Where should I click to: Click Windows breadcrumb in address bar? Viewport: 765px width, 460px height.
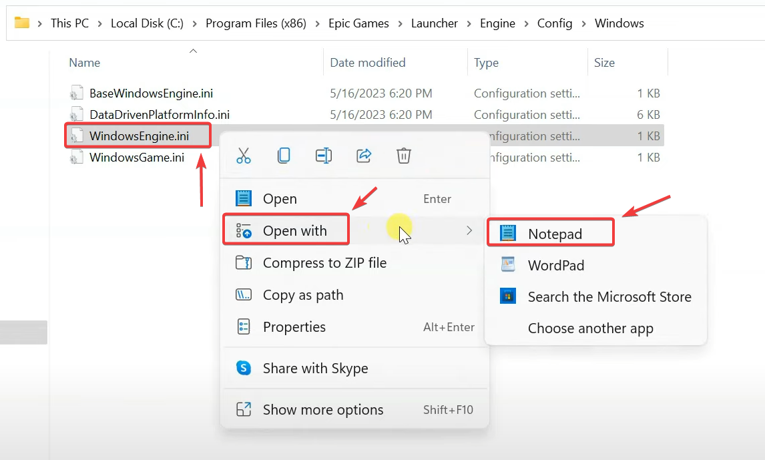click(619, 23)
